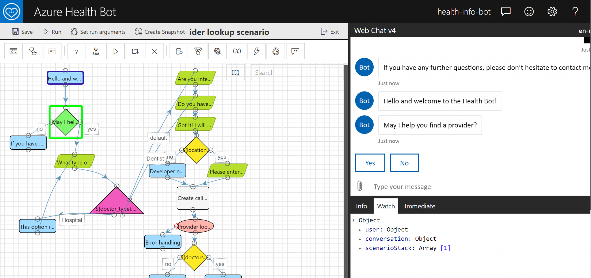Expand the user Object tree node
This screenshot has height=278, width=591.
click(x=360, y=230)
